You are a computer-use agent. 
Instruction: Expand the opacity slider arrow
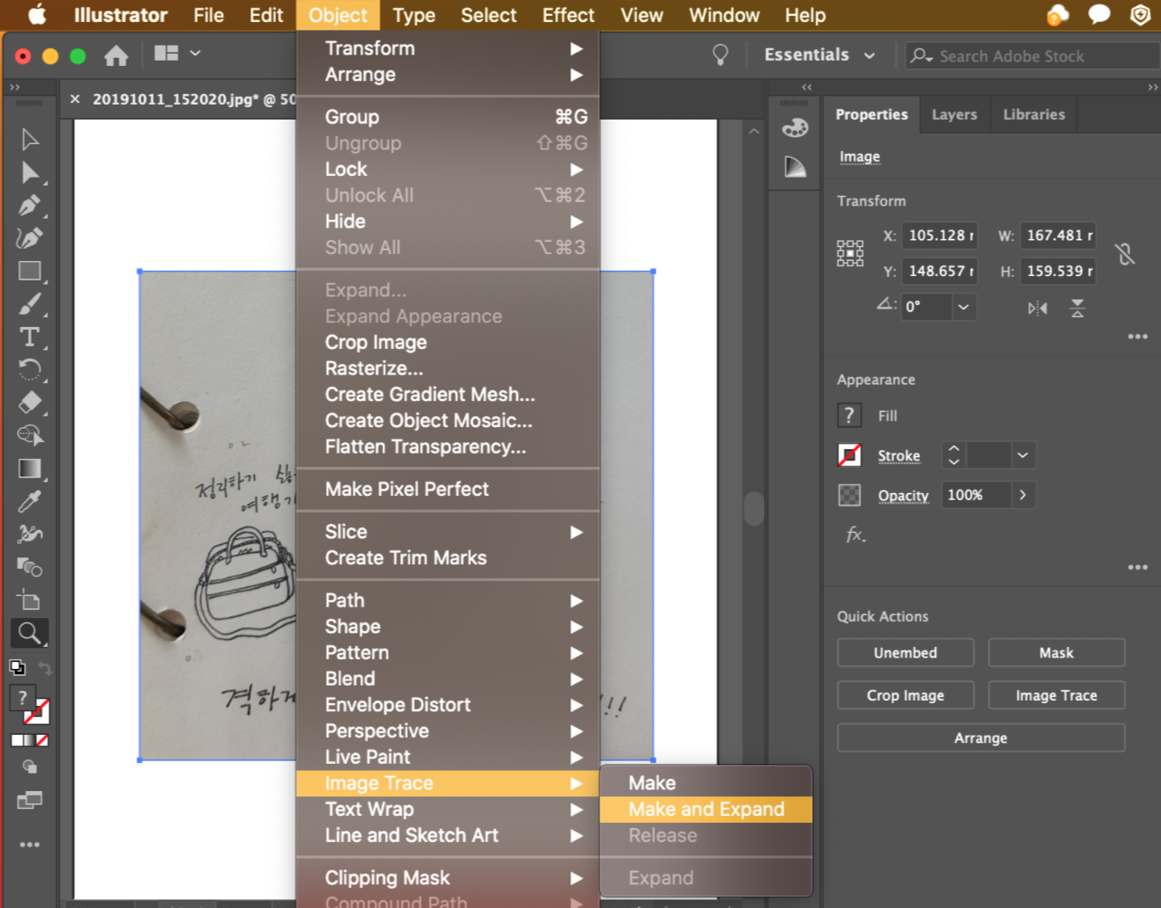click(1023, 495)
